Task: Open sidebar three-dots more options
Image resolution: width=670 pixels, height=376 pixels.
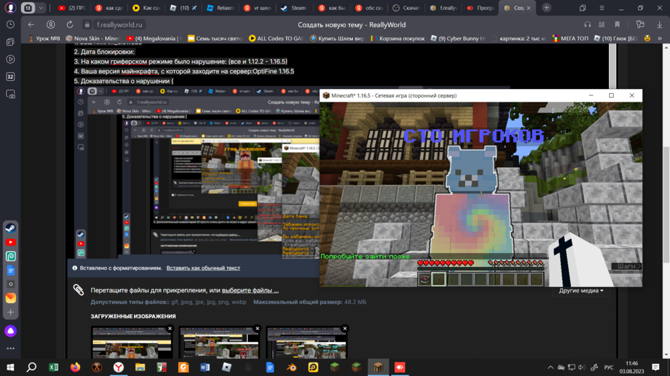Action: point(11,349)
